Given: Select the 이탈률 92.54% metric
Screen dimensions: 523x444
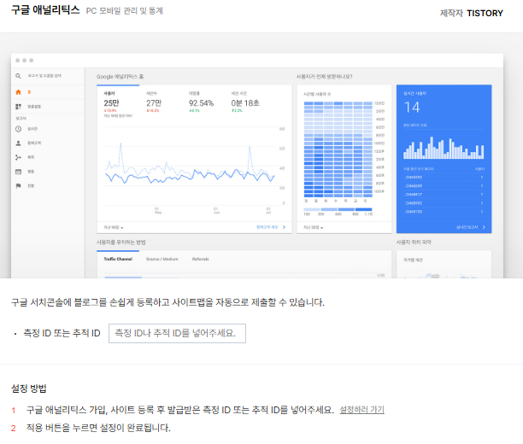Looking at the screenshot, I should tap(201, 102).
